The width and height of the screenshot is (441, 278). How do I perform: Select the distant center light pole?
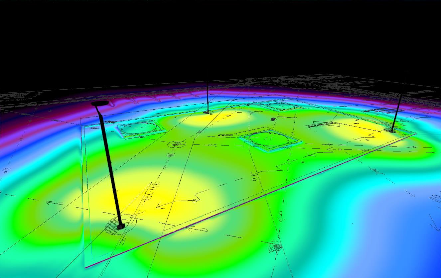coord(208,97)
